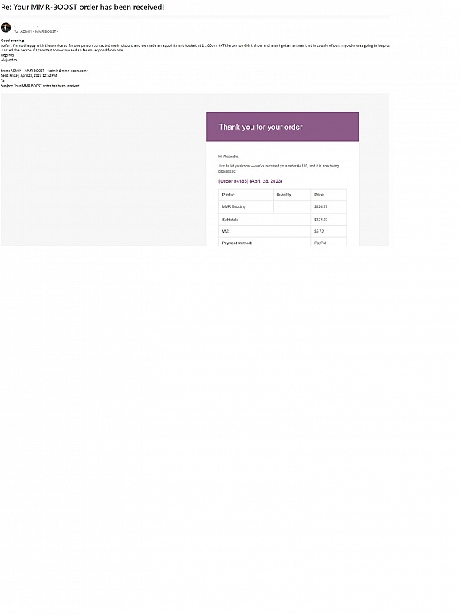Click the 'VAT:' label
The height and width of the screenshot is (614, 460).
[225, 231]
